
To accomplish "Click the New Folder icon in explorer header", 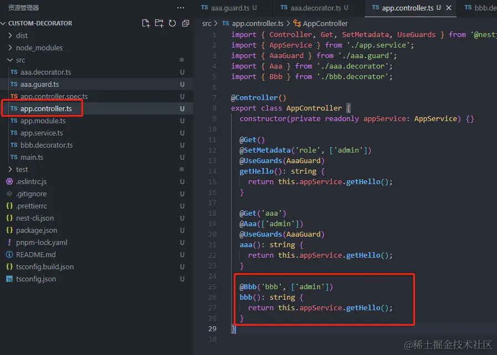I will click(x=159, y=23).
